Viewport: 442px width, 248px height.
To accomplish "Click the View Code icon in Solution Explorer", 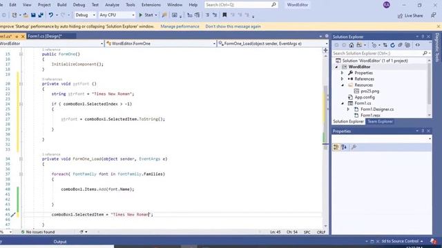I will click(x=417, y=45).
